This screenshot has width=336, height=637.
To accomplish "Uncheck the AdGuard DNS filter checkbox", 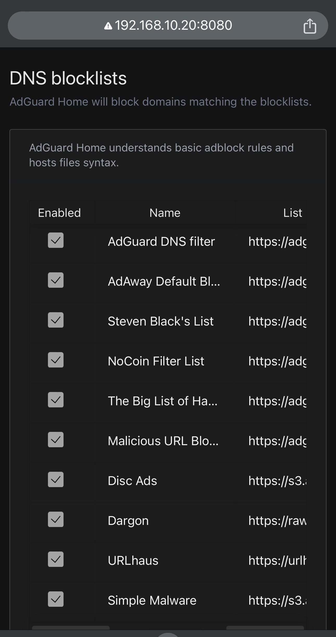I will click(56, 240).
